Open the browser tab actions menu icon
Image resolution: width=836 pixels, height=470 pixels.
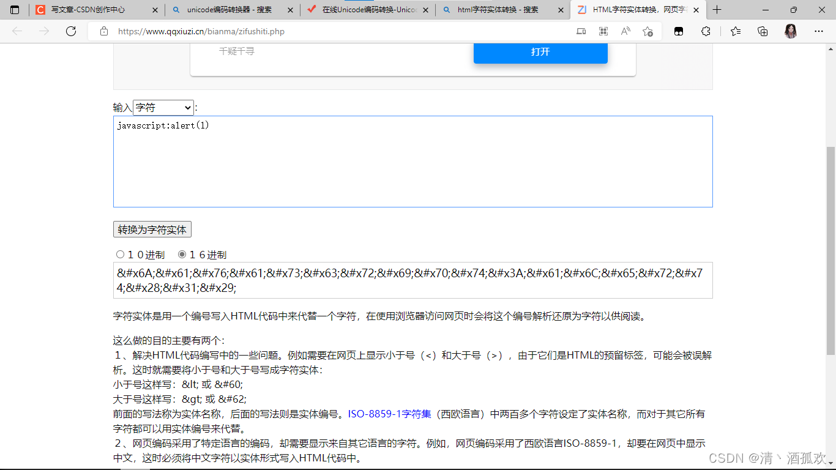(15, 10)
